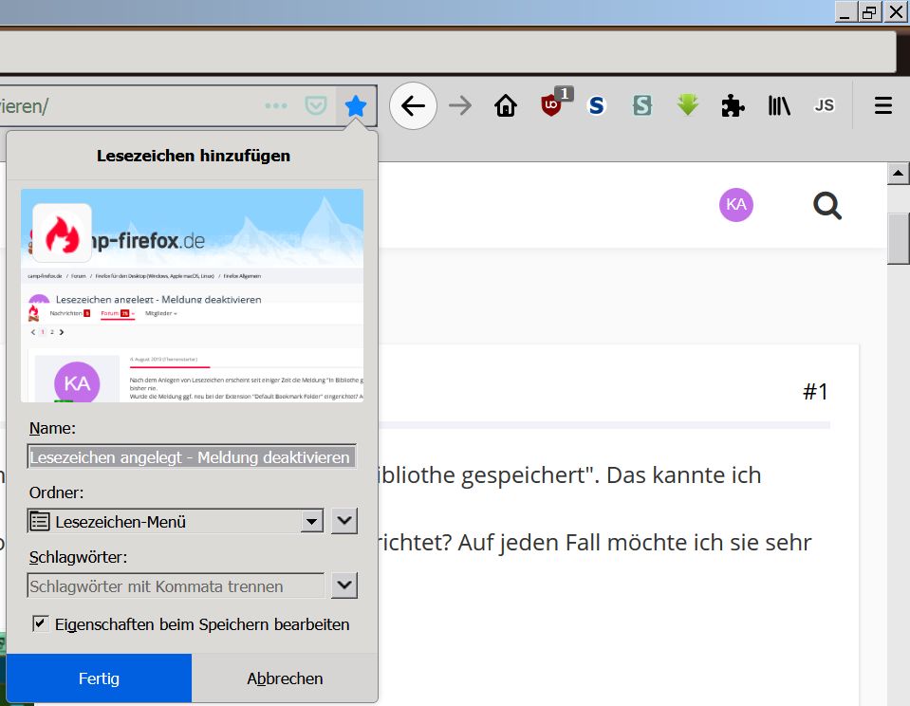Click the bookmark Name text field
Image resolution: width=910 pixels, height=706 pixels.
coord(192,456)
